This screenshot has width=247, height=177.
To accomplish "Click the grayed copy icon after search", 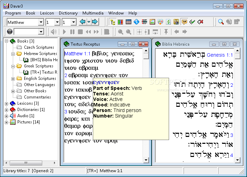I will [229, 22].
